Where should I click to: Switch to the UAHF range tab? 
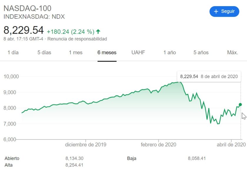(x=138, y=52)
